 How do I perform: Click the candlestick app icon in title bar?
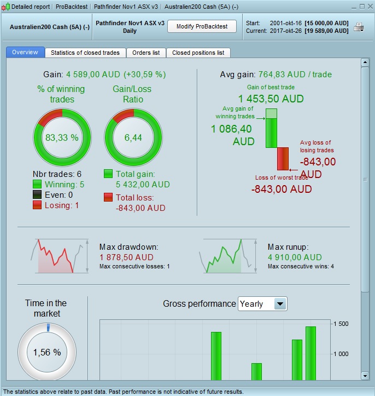pyautogui.click(x=5, y=7)
